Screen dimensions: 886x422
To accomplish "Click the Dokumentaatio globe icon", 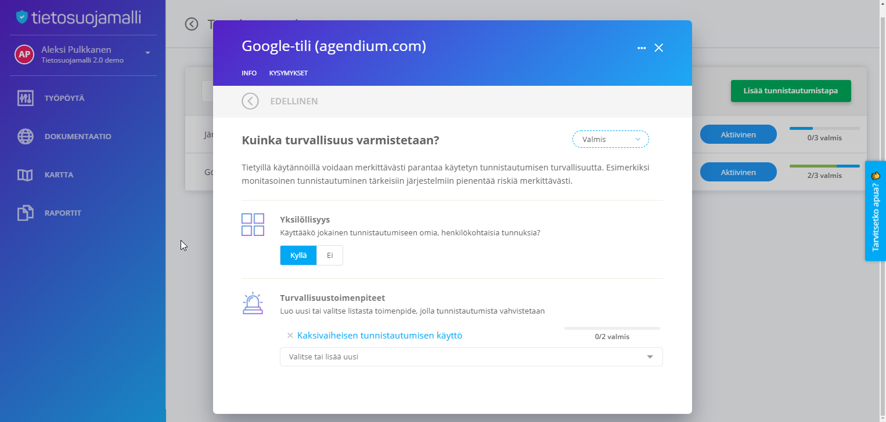I will (x=25, y=137).
